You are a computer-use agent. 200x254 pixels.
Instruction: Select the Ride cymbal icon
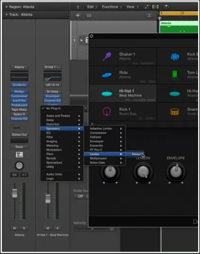(107, 75)
